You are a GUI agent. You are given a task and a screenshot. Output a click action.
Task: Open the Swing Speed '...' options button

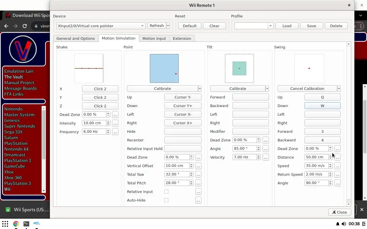coord(337,166)
